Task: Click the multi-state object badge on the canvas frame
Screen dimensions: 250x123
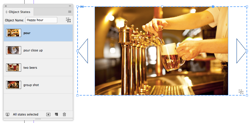Action: (241, 92)
